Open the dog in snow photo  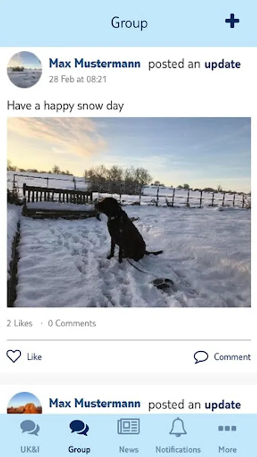tap(129, 212)
